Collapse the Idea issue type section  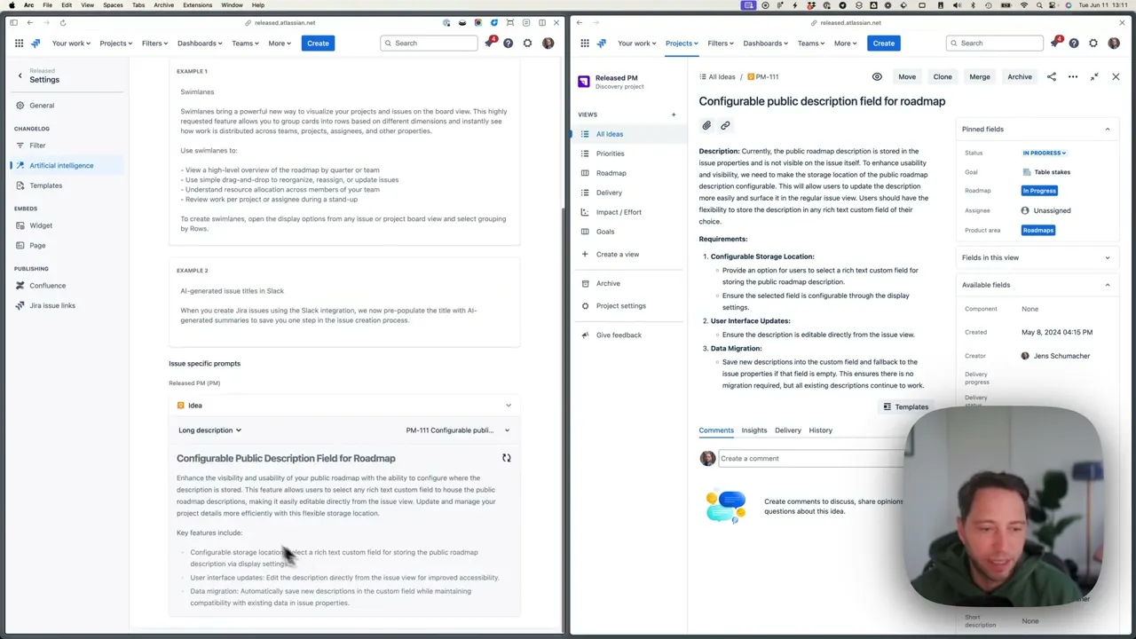click(508, 406)
